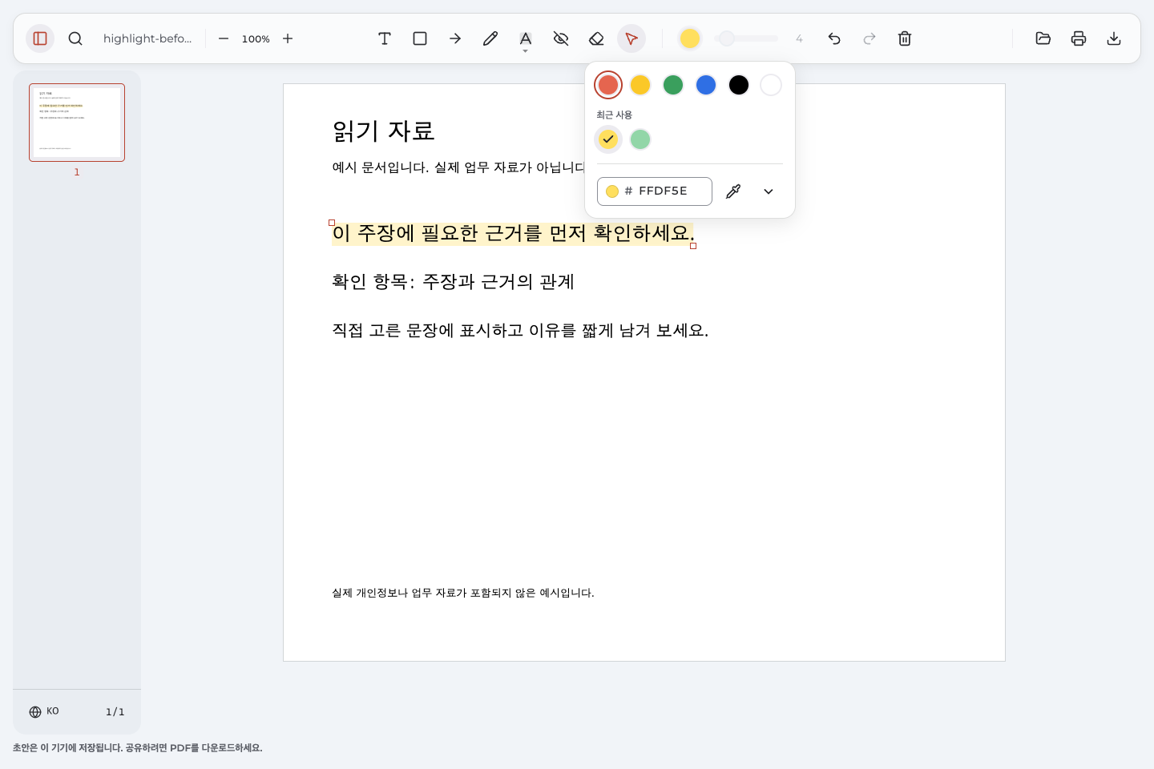
Task: Open a file with the folder icon
Action: [x=1043, y=38]
